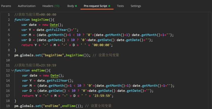Viewport: 212px width, 109px height.
Task: Click the comment '//获取当前日期+00:00:00'
Action: click(35, 15)
